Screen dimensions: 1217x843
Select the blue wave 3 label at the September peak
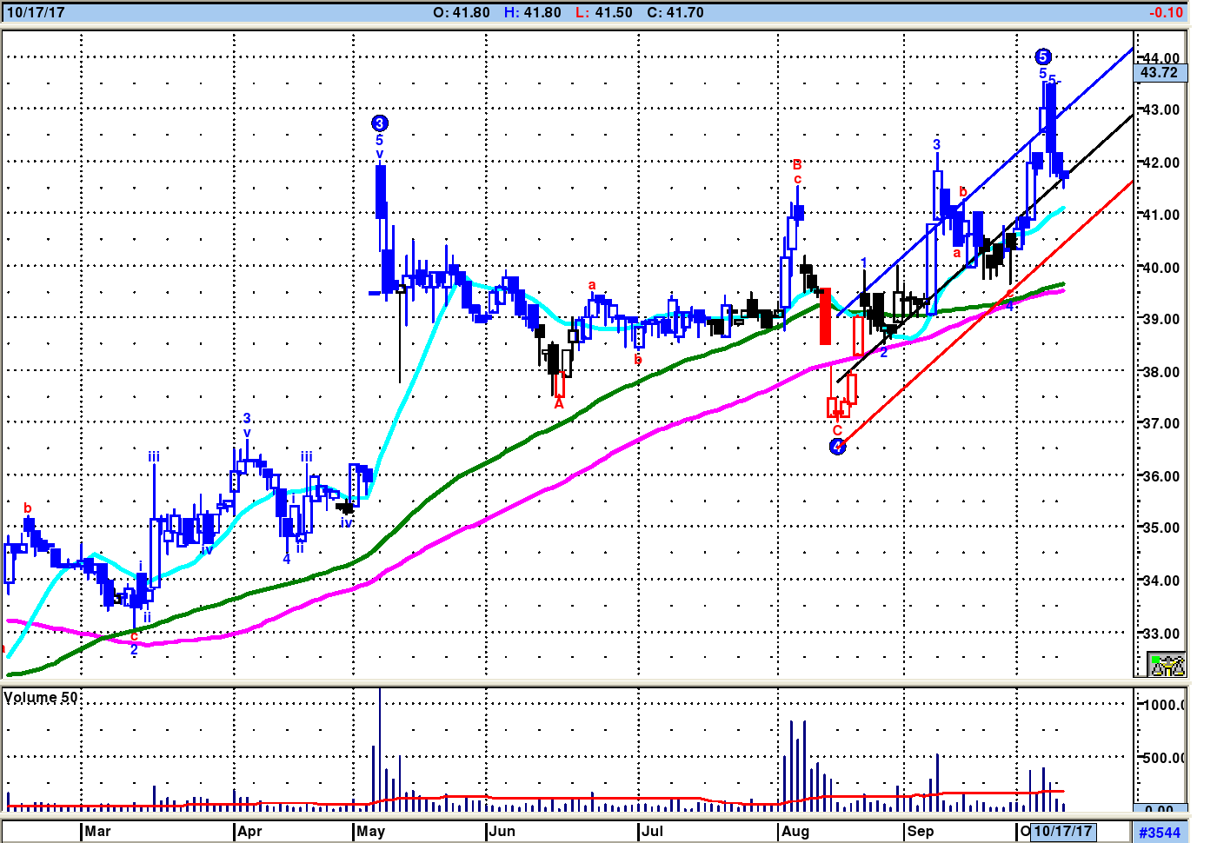[936, 144]
